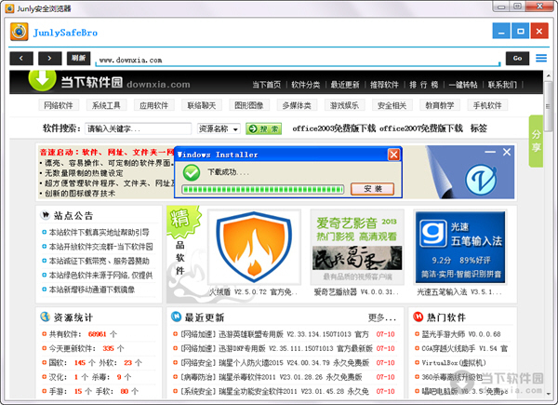This screenshot has width=558, height=405.
Task: Click the green 搜索 search button
Action: coord(264,128)
